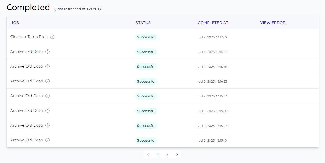Click timestamp Jul 9, 2025, 13:17:02
The width and height of the screenshot is (325, 163).
[x=213, y=37]
